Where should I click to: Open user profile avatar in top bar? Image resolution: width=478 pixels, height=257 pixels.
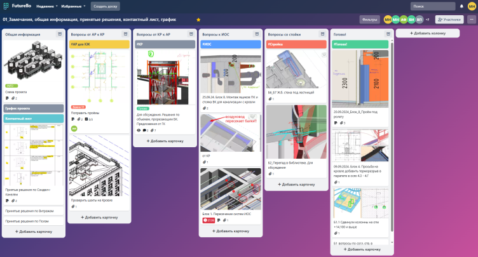[471, 6]
